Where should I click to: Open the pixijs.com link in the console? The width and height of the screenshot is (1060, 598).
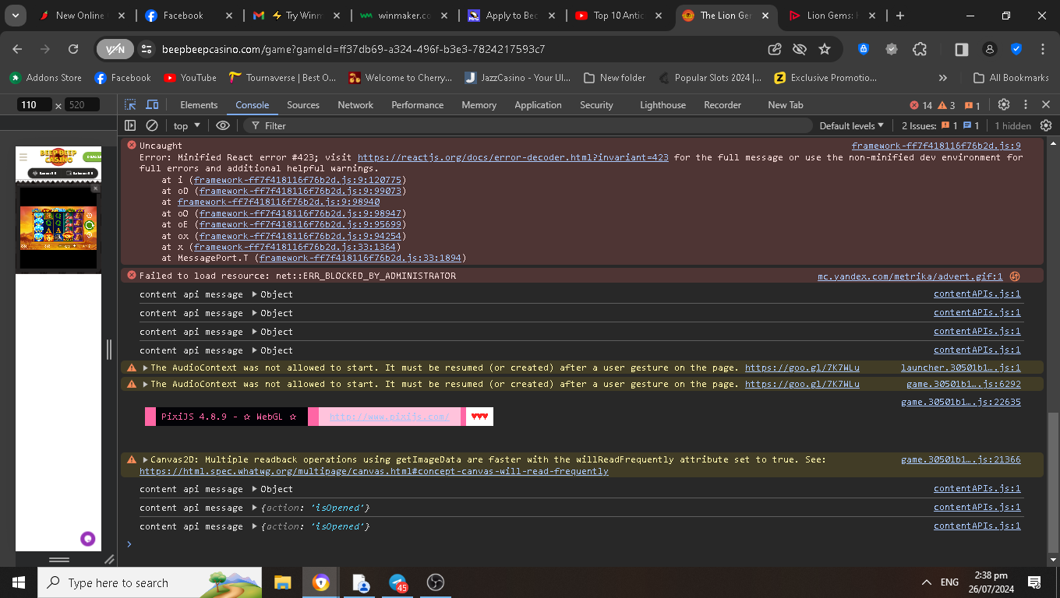(x=389, y=417)
